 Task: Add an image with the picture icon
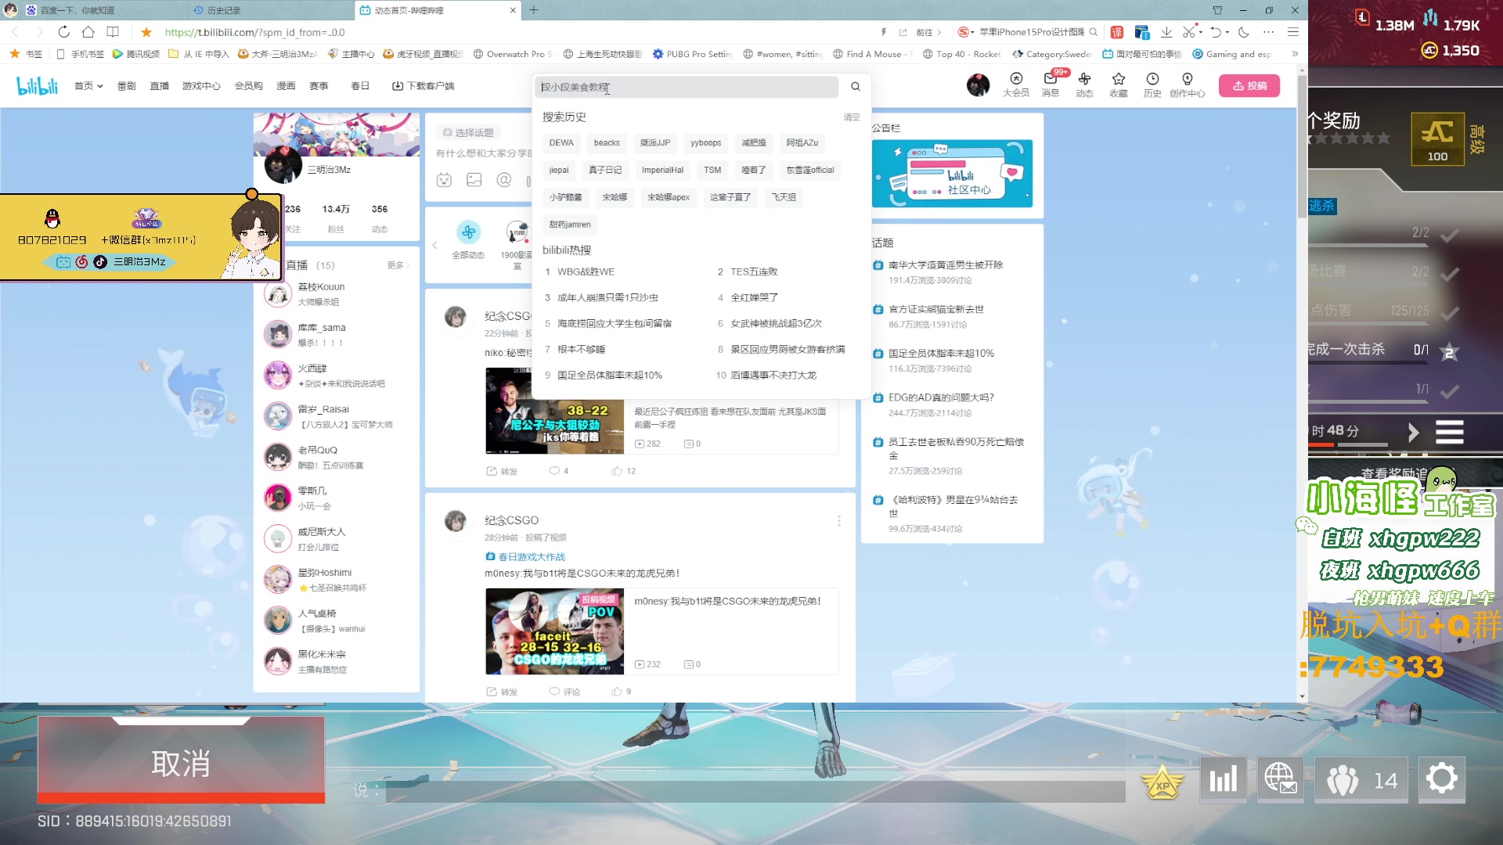click(x=474, y=180)
